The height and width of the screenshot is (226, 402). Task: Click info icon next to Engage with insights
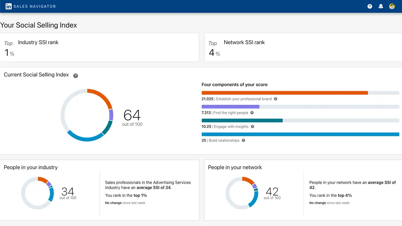click(x=253, y=127)
